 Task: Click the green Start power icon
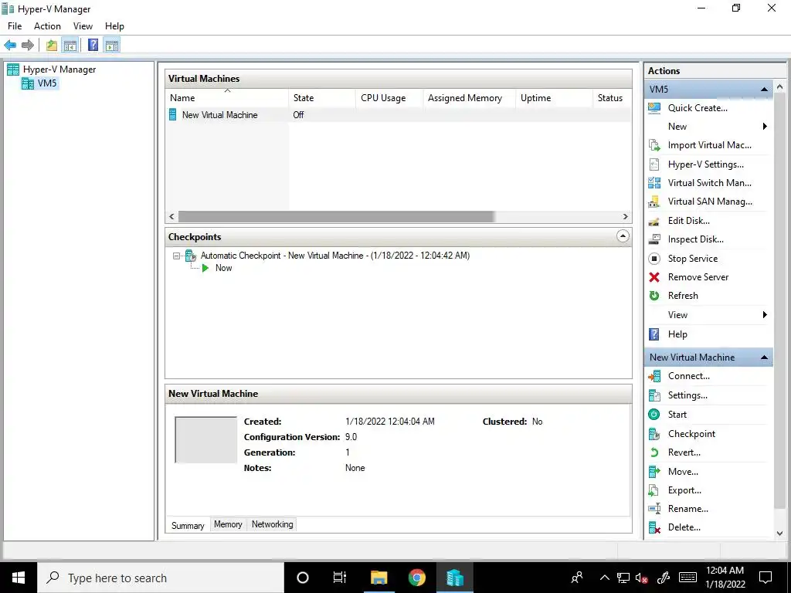654,415
